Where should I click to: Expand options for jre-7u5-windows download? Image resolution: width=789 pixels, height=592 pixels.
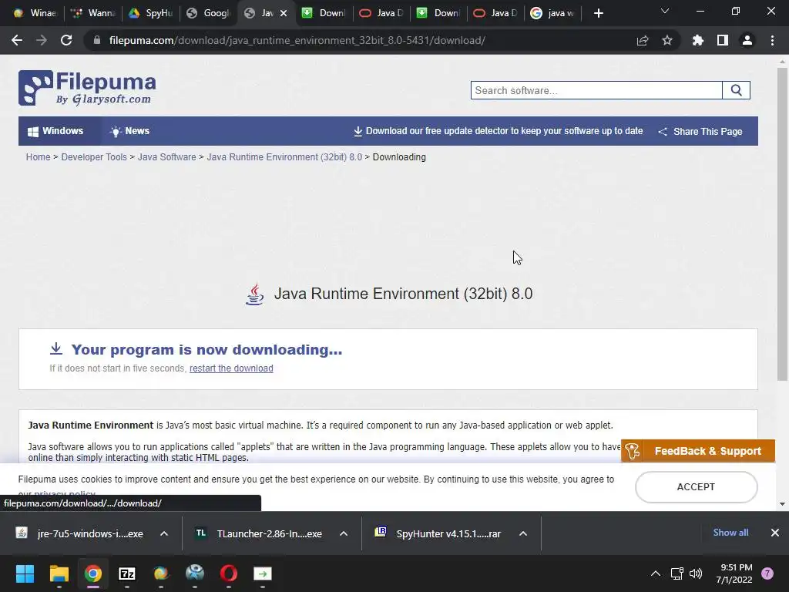[164, 533]
